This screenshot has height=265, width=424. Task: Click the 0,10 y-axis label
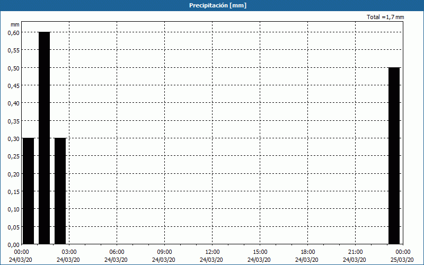(x=14, y=209)
